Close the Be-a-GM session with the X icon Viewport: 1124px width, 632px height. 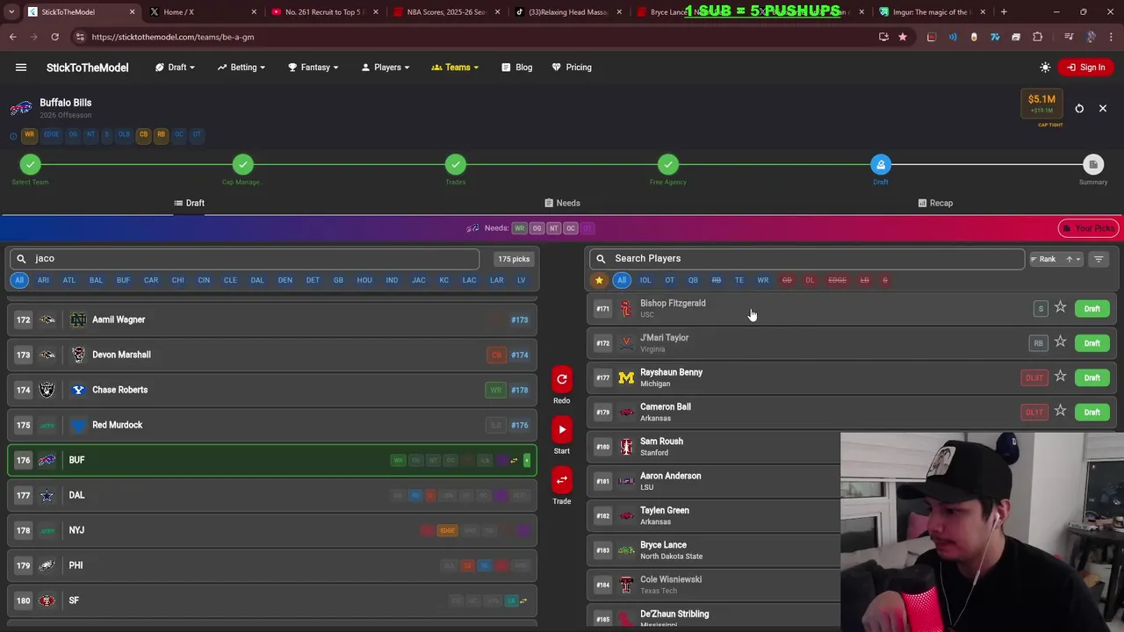point(1103,109)
